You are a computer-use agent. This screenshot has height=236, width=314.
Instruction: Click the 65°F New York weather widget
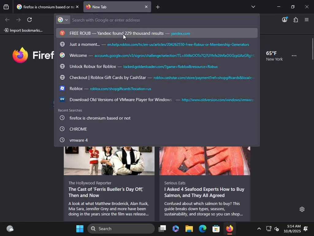click(x=274, y=56)
